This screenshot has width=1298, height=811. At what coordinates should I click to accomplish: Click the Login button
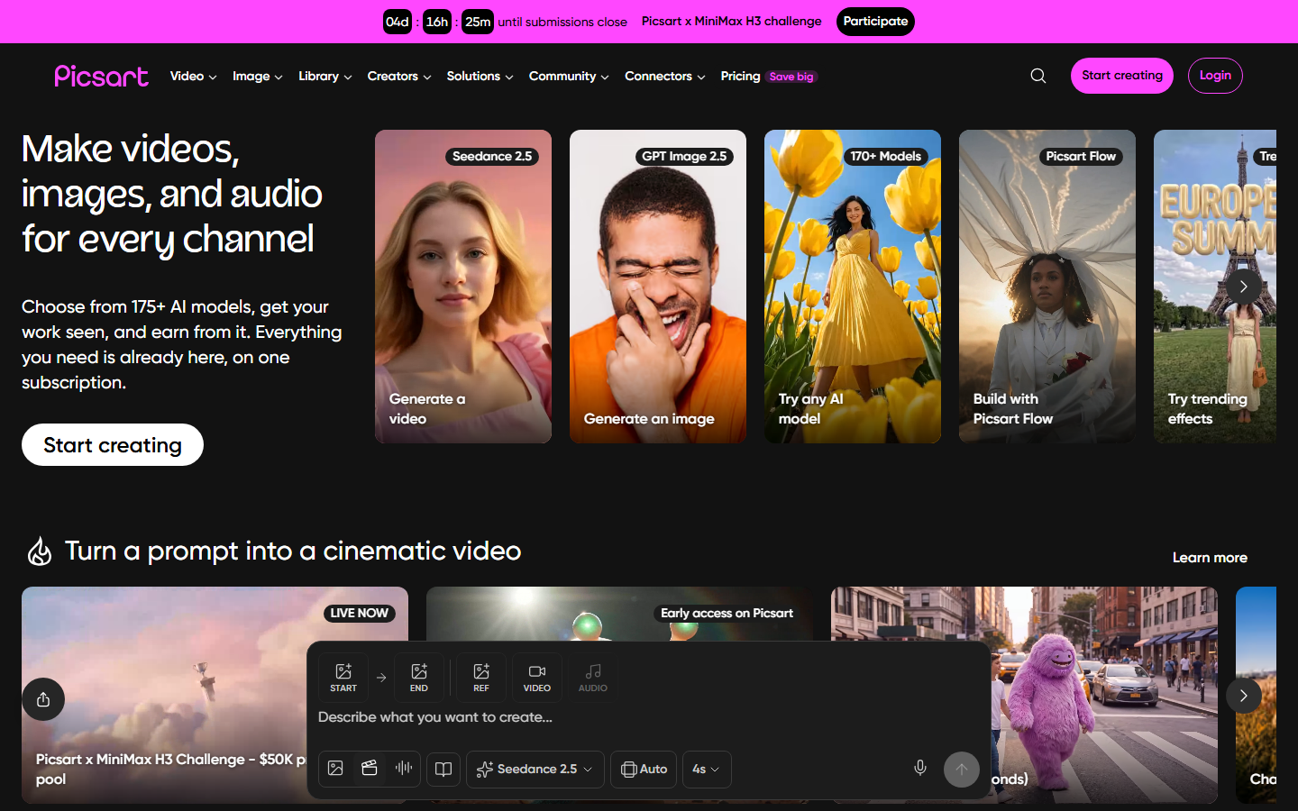click(x=1215, y=76)
